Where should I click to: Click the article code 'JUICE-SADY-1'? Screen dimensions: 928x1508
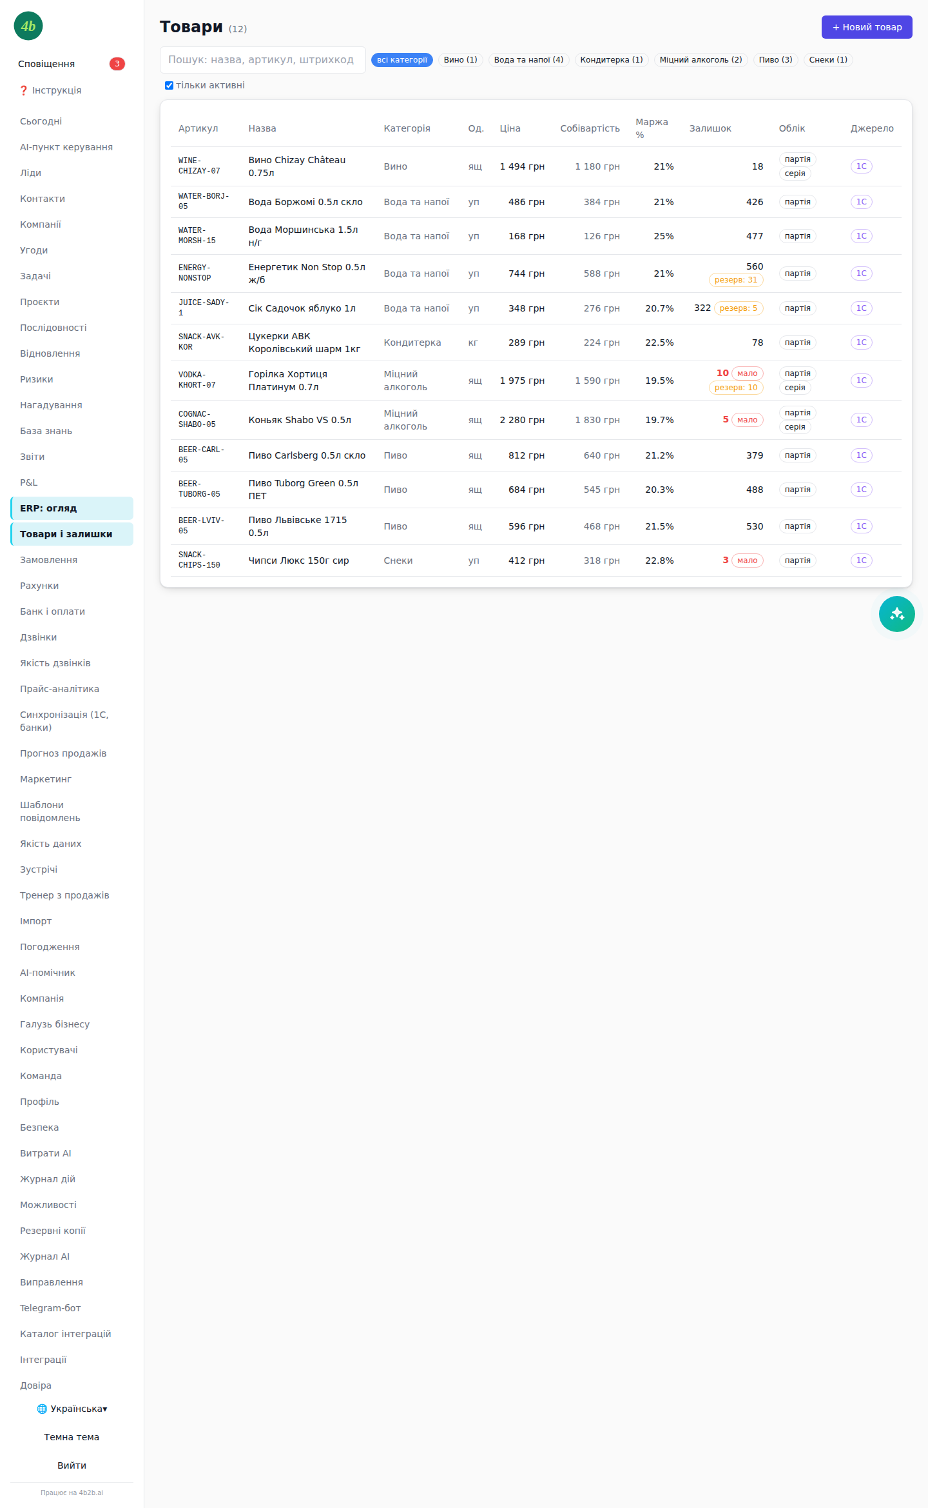(x=204, y=308)
